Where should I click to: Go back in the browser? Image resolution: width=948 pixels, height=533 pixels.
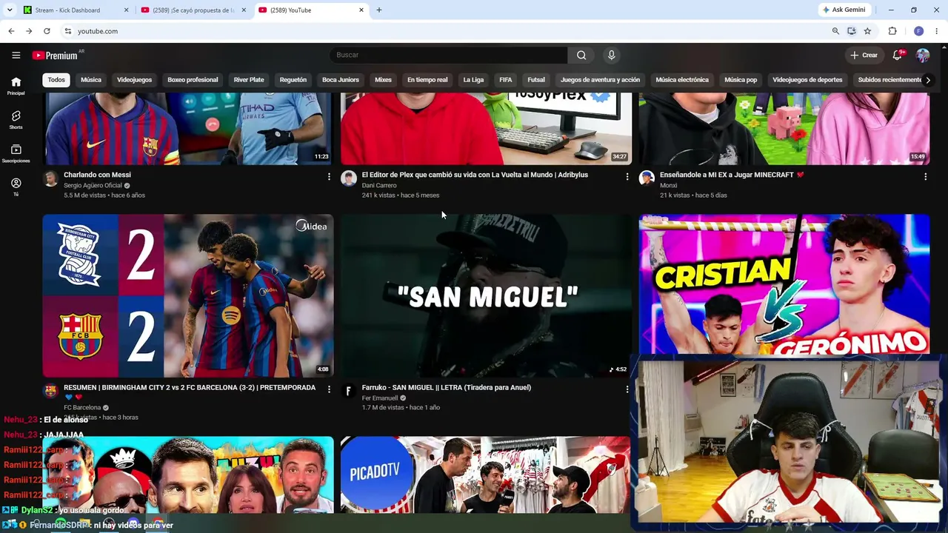tap(11, 31)
